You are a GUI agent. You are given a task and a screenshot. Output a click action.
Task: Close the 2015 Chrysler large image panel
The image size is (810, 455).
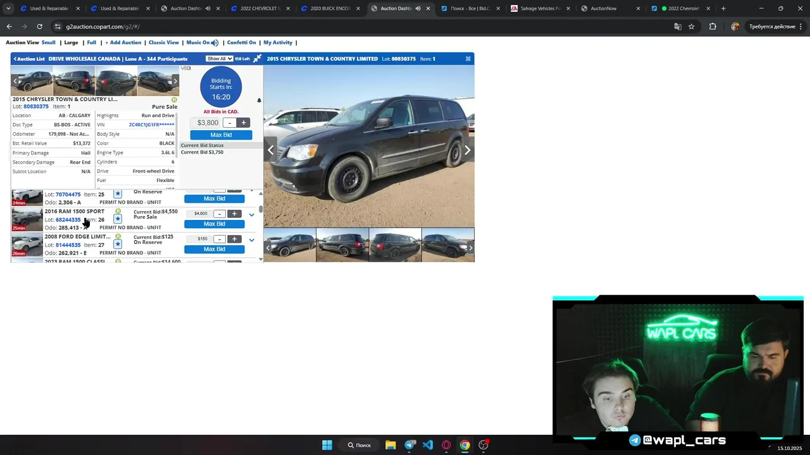468,59
